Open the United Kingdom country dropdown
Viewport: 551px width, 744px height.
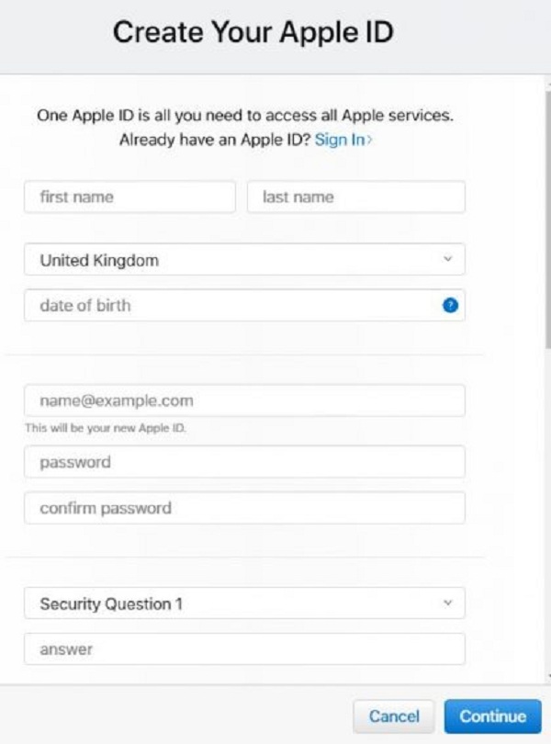(x=244, y=259)
